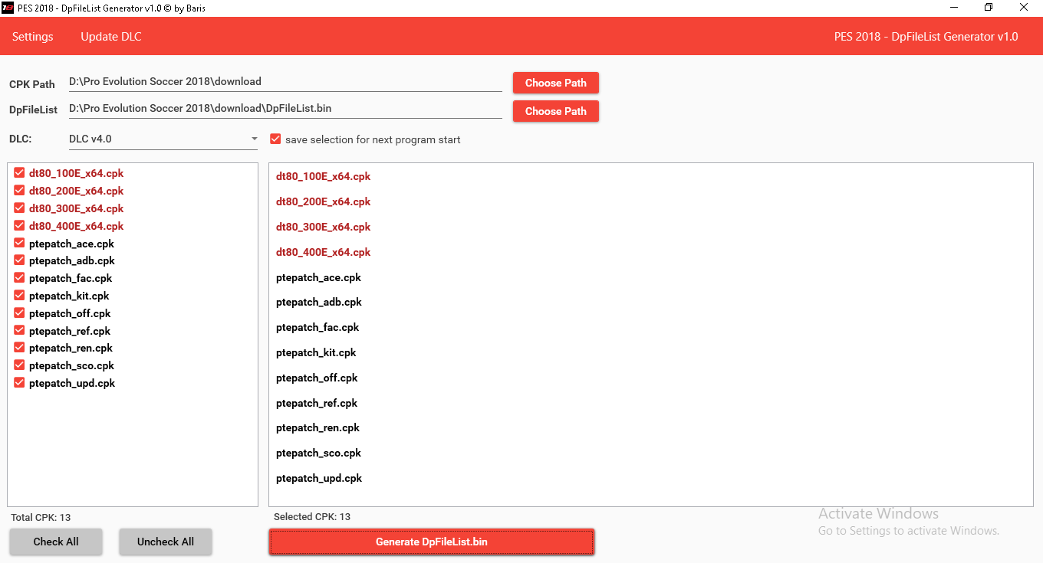The width and height of the screenshot is (1043, 563).
Task: Click the app icon in the title bar
Action: (8, 8)
